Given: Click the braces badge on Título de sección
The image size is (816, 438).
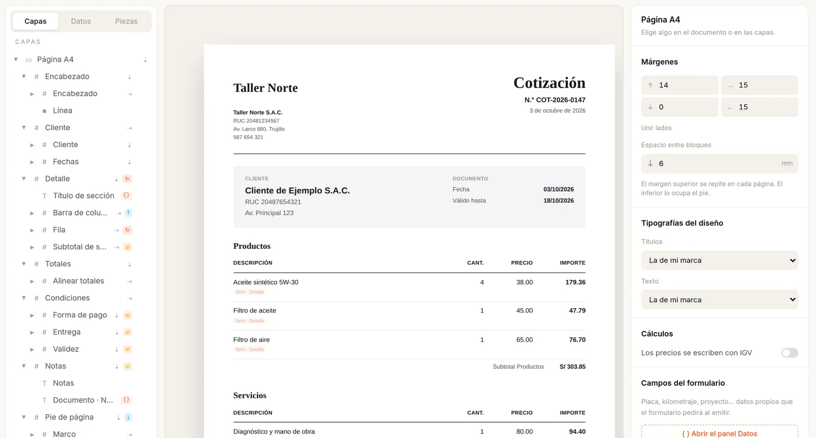Looking at the screenshot, I should coord(126,196).
